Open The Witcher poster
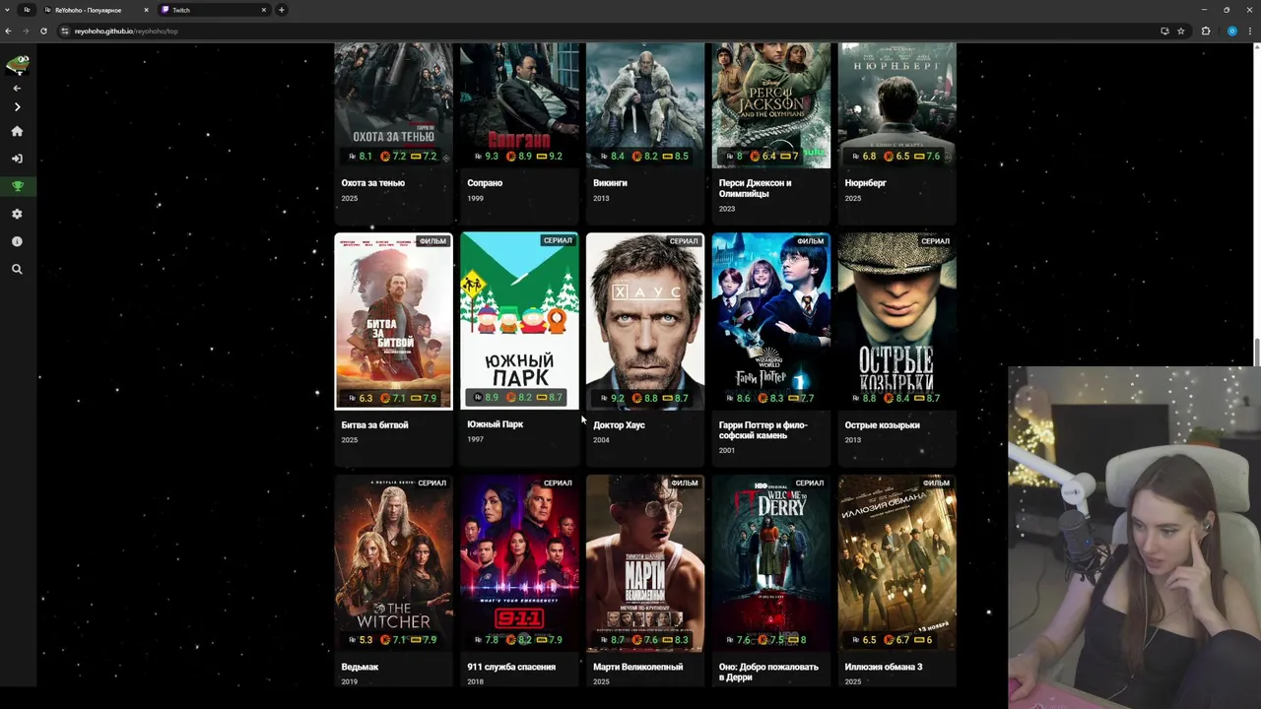The image size is (1261, 709). tap(393, 563)
